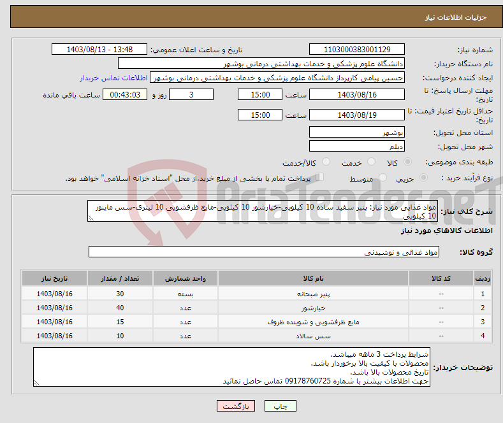This screenshot has height=423, width=503.
Task: Click the ردیف column header
Action: [x=483, y=278]
